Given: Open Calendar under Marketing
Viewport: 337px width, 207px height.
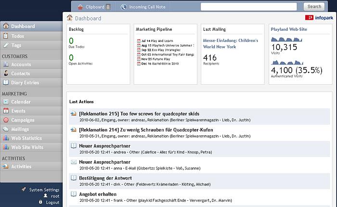Looking at the screenshot, I should click(x=31, y=102).
